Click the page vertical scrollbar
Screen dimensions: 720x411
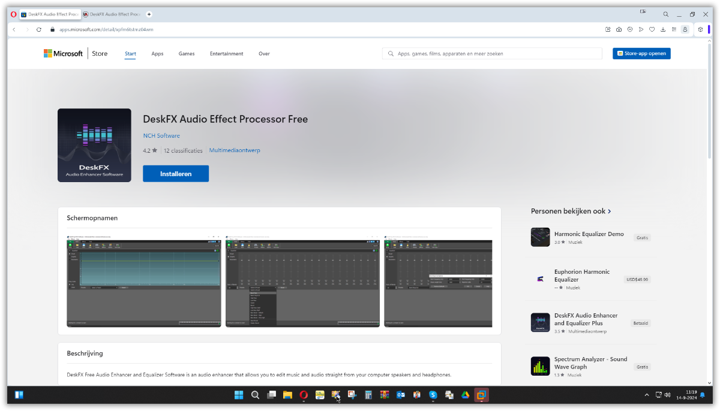pyautogui.click(x=709, y=102)
